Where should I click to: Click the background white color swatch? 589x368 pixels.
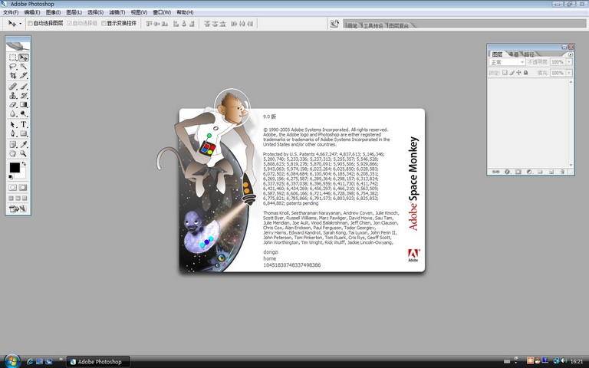coord(22,175)
